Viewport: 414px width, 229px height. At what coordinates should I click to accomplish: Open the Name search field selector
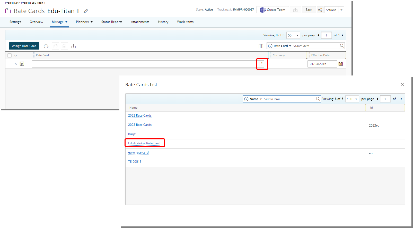(256, 99)
